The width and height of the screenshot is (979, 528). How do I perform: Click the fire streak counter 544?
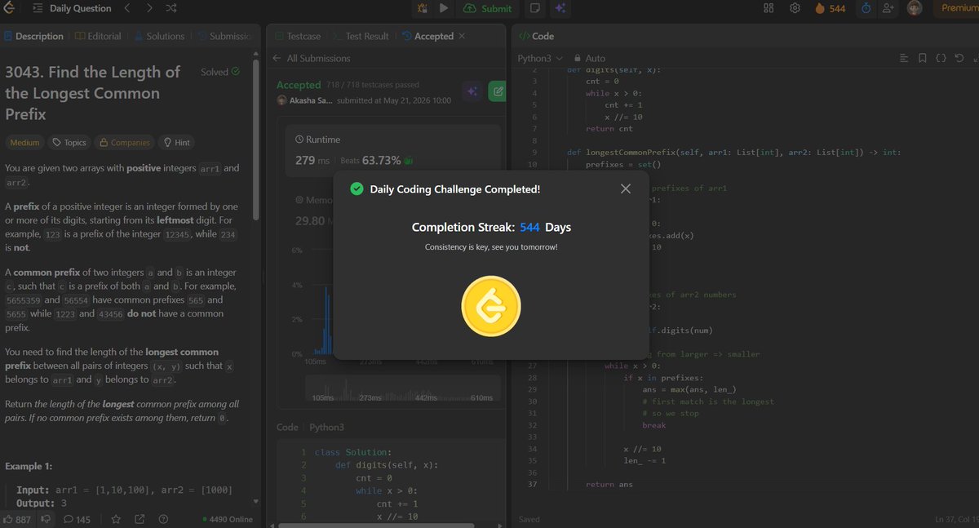(831, 8)
